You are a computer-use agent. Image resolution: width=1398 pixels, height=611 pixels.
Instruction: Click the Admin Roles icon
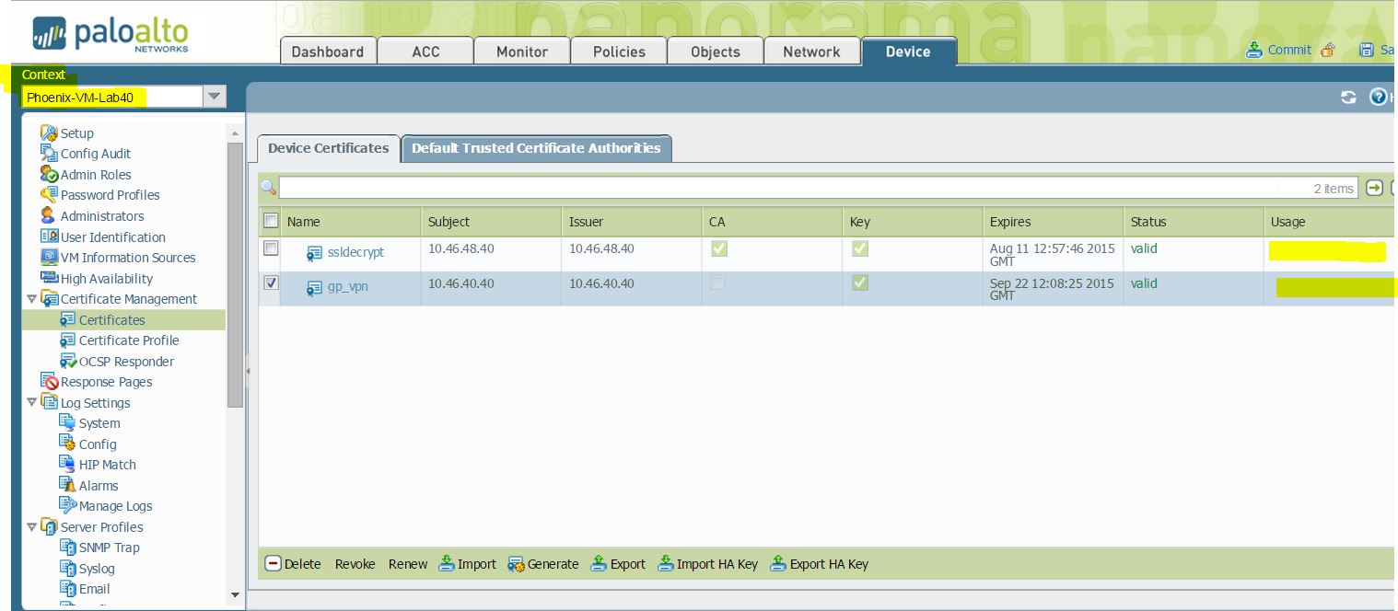click(49, 175)
